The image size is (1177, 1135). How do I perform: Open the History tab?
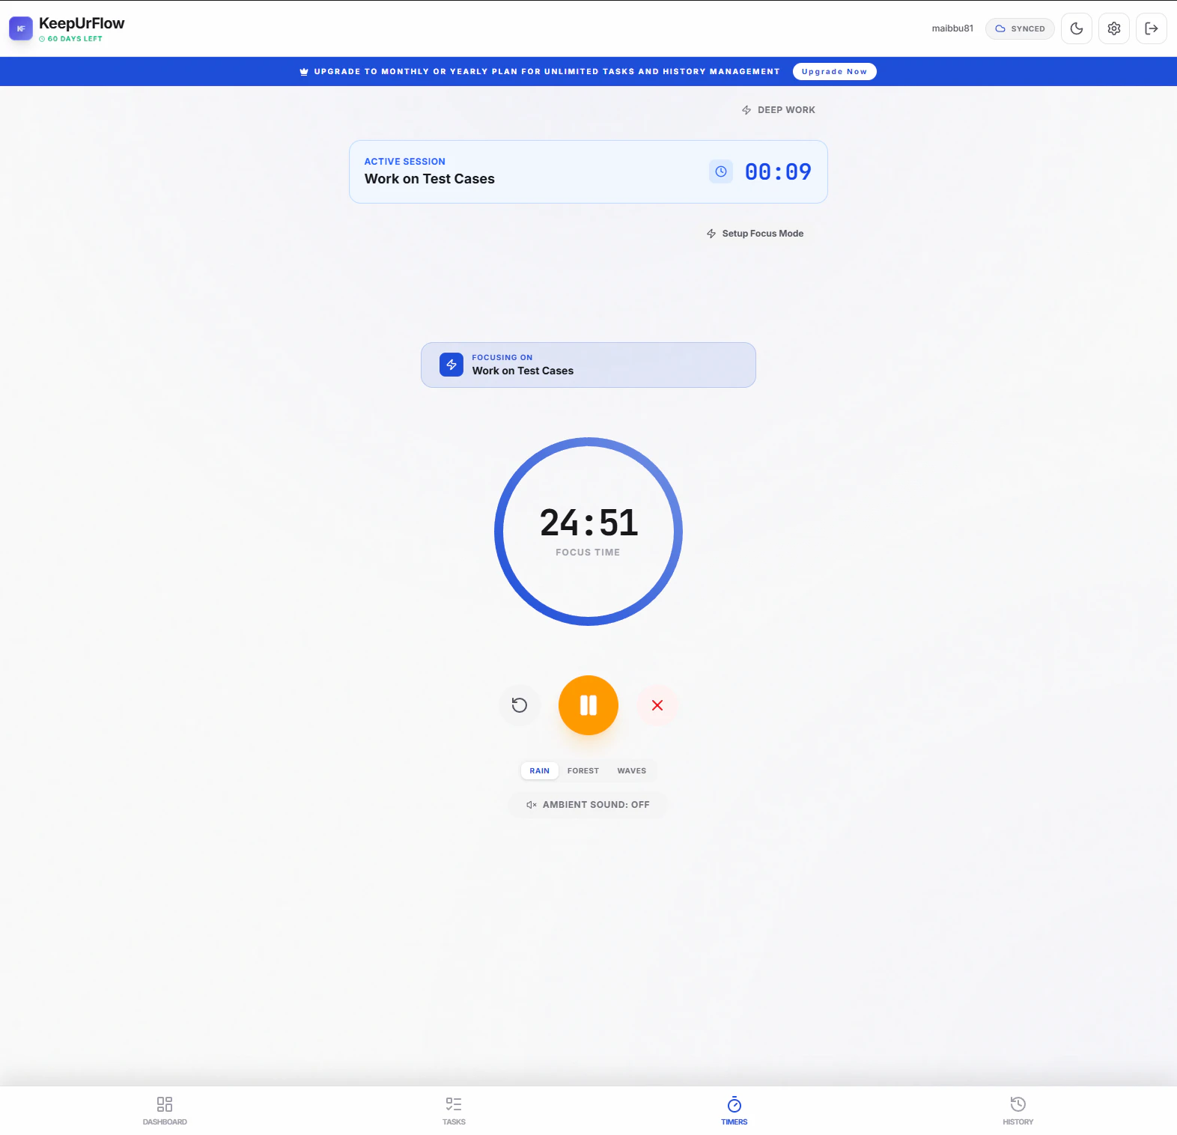(1018, 1111)
